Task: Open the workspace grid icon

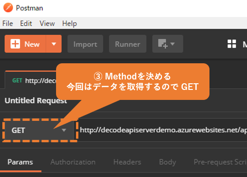Action: [232, 44]
